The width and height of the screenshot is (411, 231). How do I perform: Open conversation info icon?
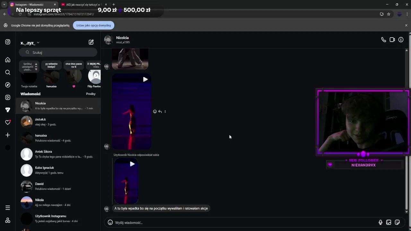click(x=401, y=40)
